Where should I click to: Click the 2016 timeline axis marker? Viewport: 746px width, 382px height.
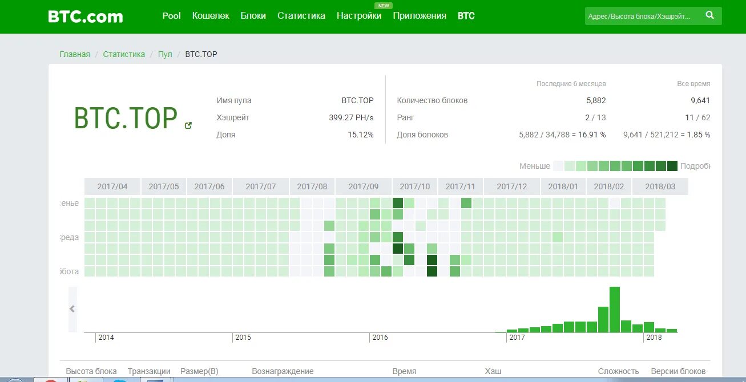[380, 338]
